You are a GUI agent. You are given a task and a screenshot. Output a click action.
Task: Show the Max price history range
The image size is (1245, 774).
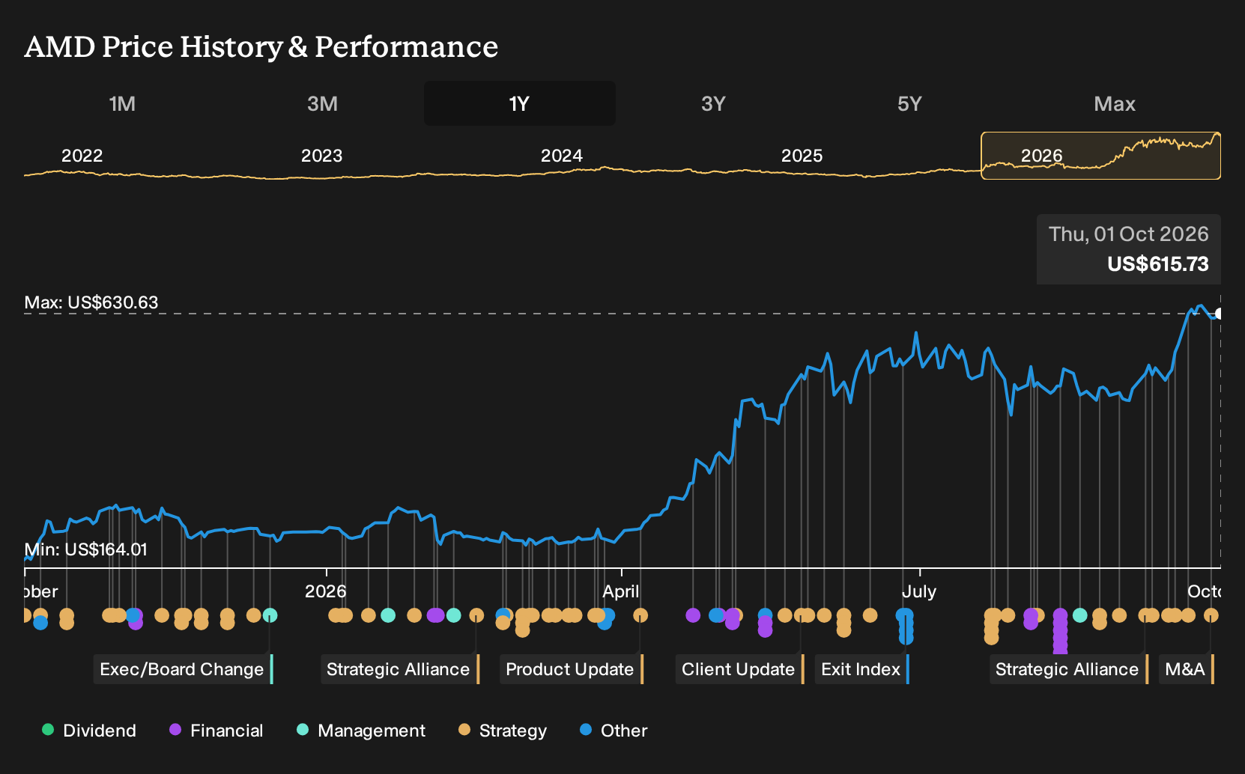coord(1114,103)
